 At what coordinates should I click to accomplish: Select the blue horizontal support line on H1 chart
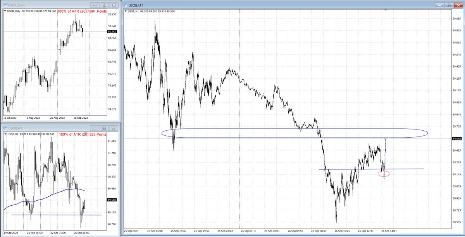pyautogui.click(x=57, y=215)
